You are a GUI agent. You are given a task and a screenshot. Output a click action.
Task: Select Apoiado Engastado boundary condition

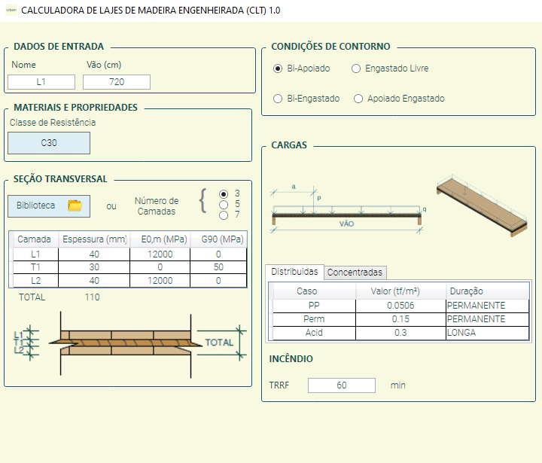358,99
